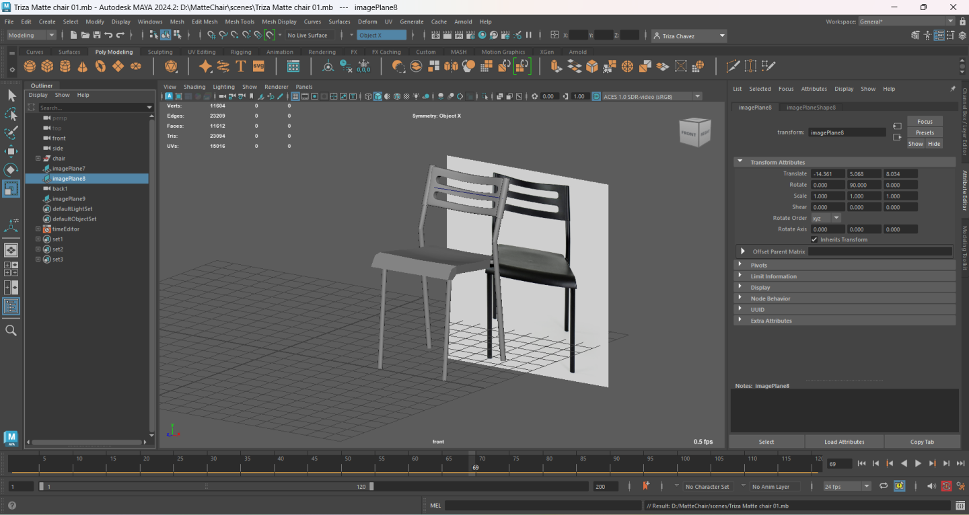
Task: Create a Polygon Cube from shelf
Action: pyautogui.click(x=47, y=66)
